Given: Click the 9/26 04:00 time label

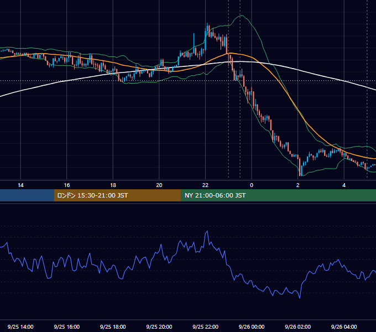Looking at the screenshot, I should pyautogui.click(x=344, y=326).
